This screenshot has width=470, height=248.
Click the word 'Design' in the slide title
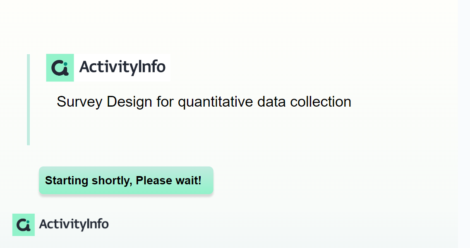click(129, 102)
